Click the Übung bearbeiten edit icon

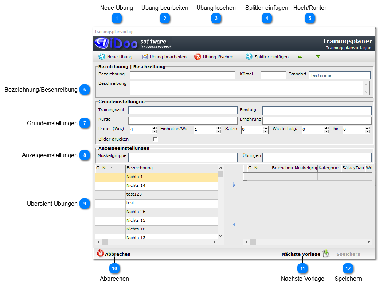(x=145, y=56)
